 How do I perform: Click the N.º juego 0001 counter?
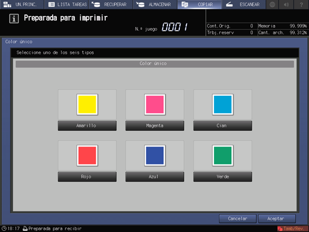pyautogui.click(x=161, y=27)
